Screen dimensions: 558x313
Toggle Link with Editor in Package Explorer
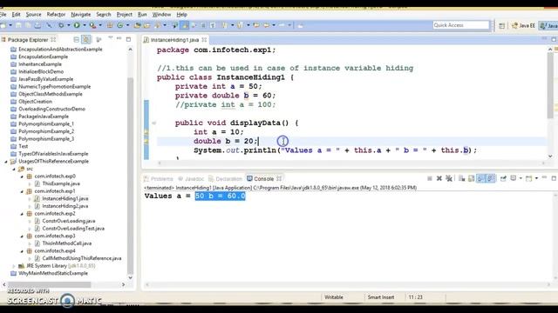pos(85,40)
